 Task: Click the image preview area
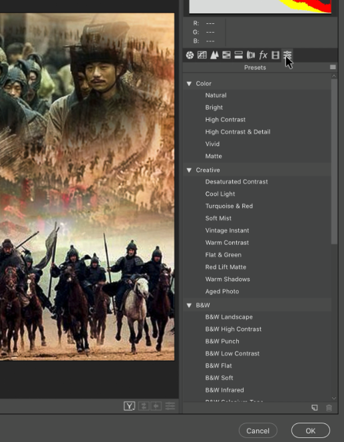87,186
